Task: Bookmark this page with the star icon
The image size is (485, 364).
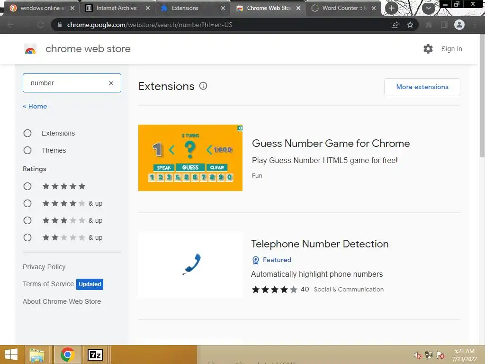Action: [x=410, y=25]
